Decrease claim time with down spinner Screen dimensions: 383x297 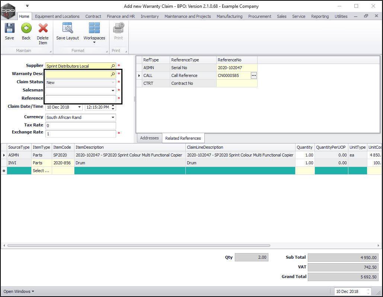pyautogui.click(x=113, y=109)
